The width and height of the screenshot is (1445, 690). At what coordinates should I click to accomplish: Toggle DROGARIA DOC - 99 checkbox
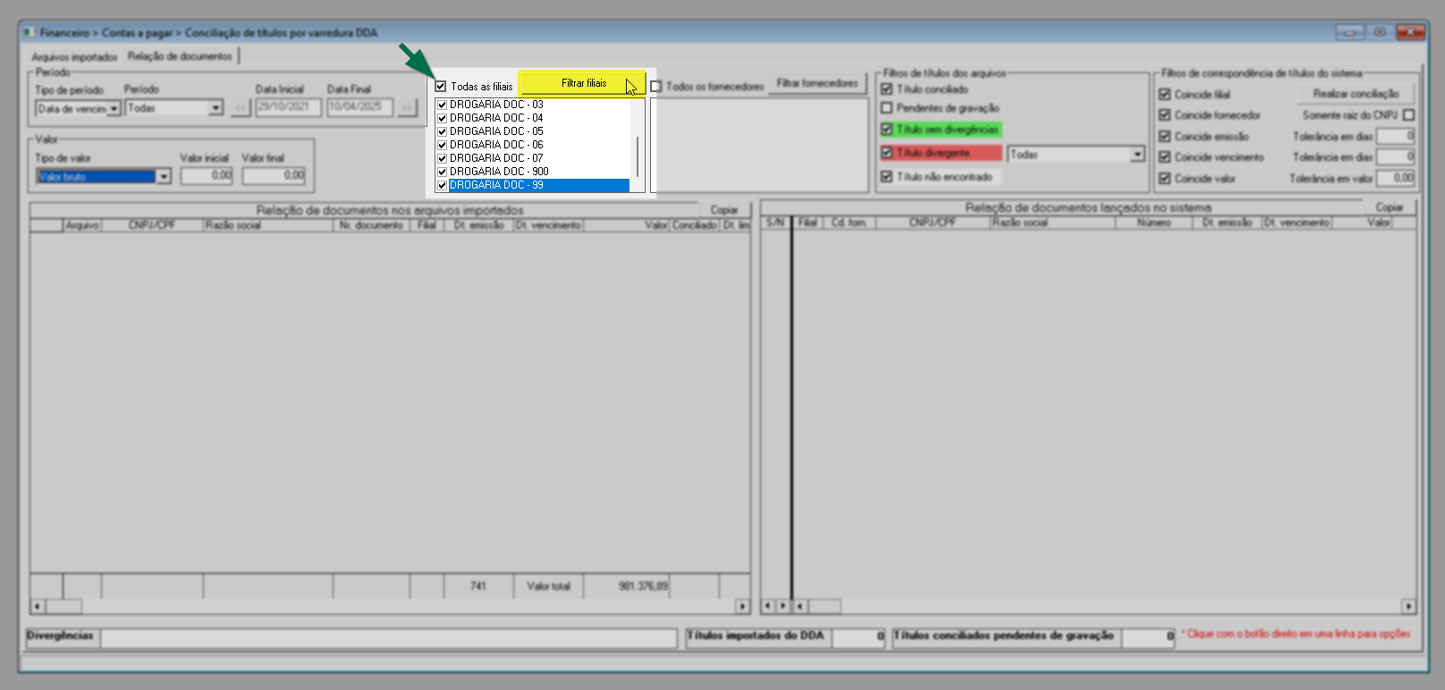click(x=442, y=185)
